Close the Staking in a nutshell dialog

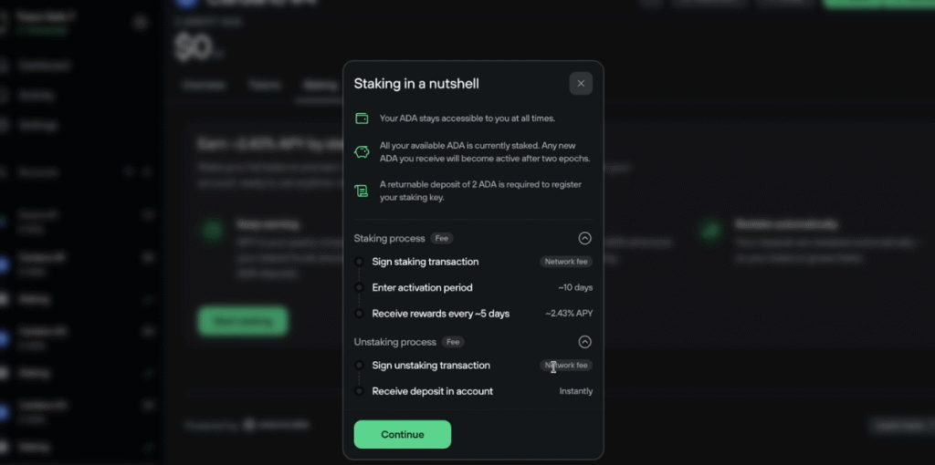(x=581, y=84)
